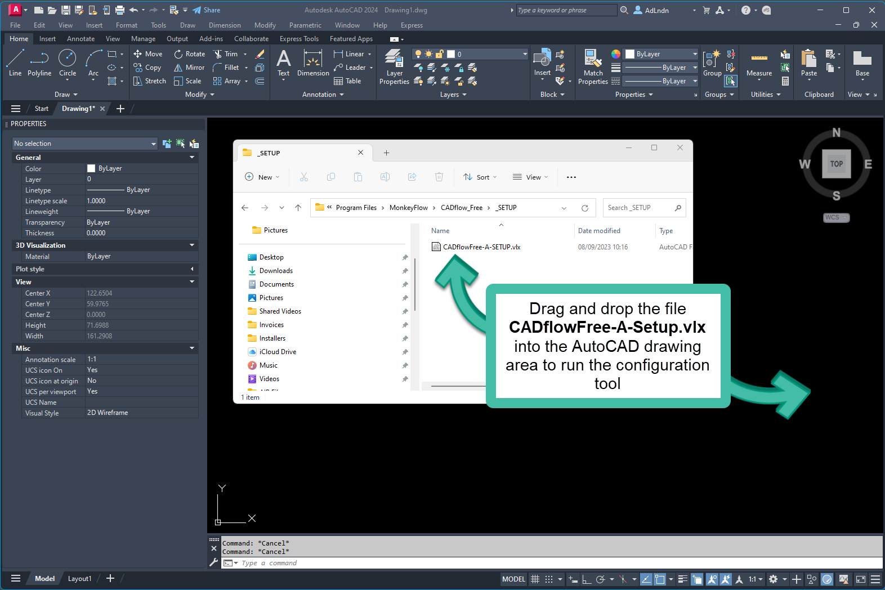Open the Express menu
This screenshot has height=590, width=885.
(x=412, y=25)
